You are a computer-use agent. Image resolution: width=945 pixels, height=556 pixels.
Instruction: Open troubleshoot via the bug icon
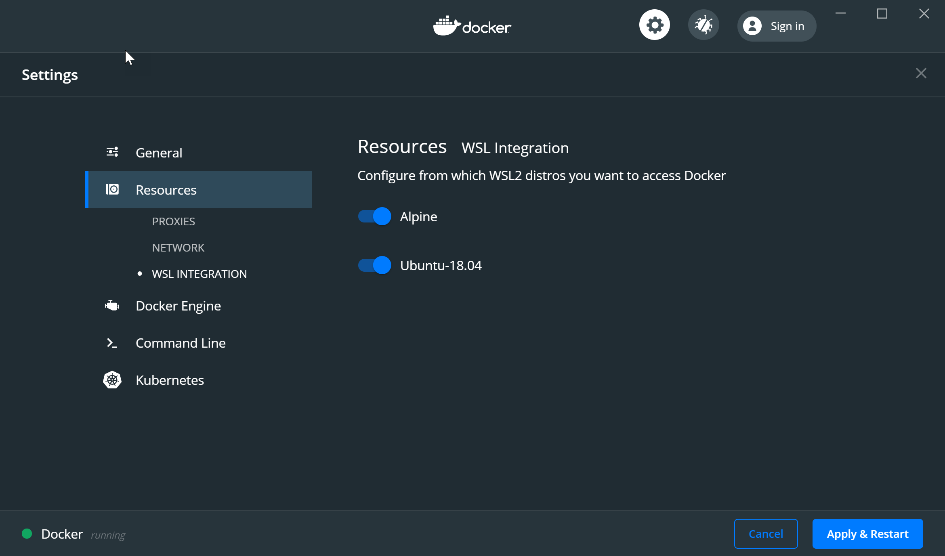[x=703, y=25]
